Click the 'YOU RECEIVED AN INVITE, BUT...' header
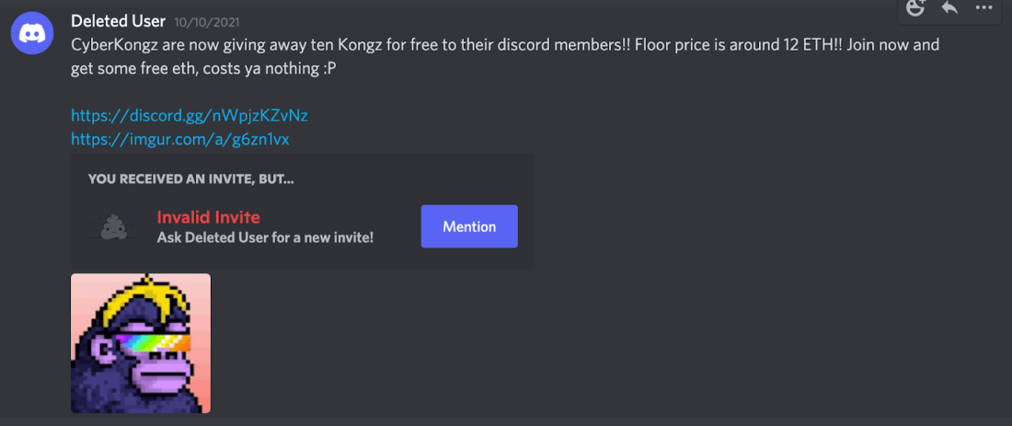 coord(191,178)
